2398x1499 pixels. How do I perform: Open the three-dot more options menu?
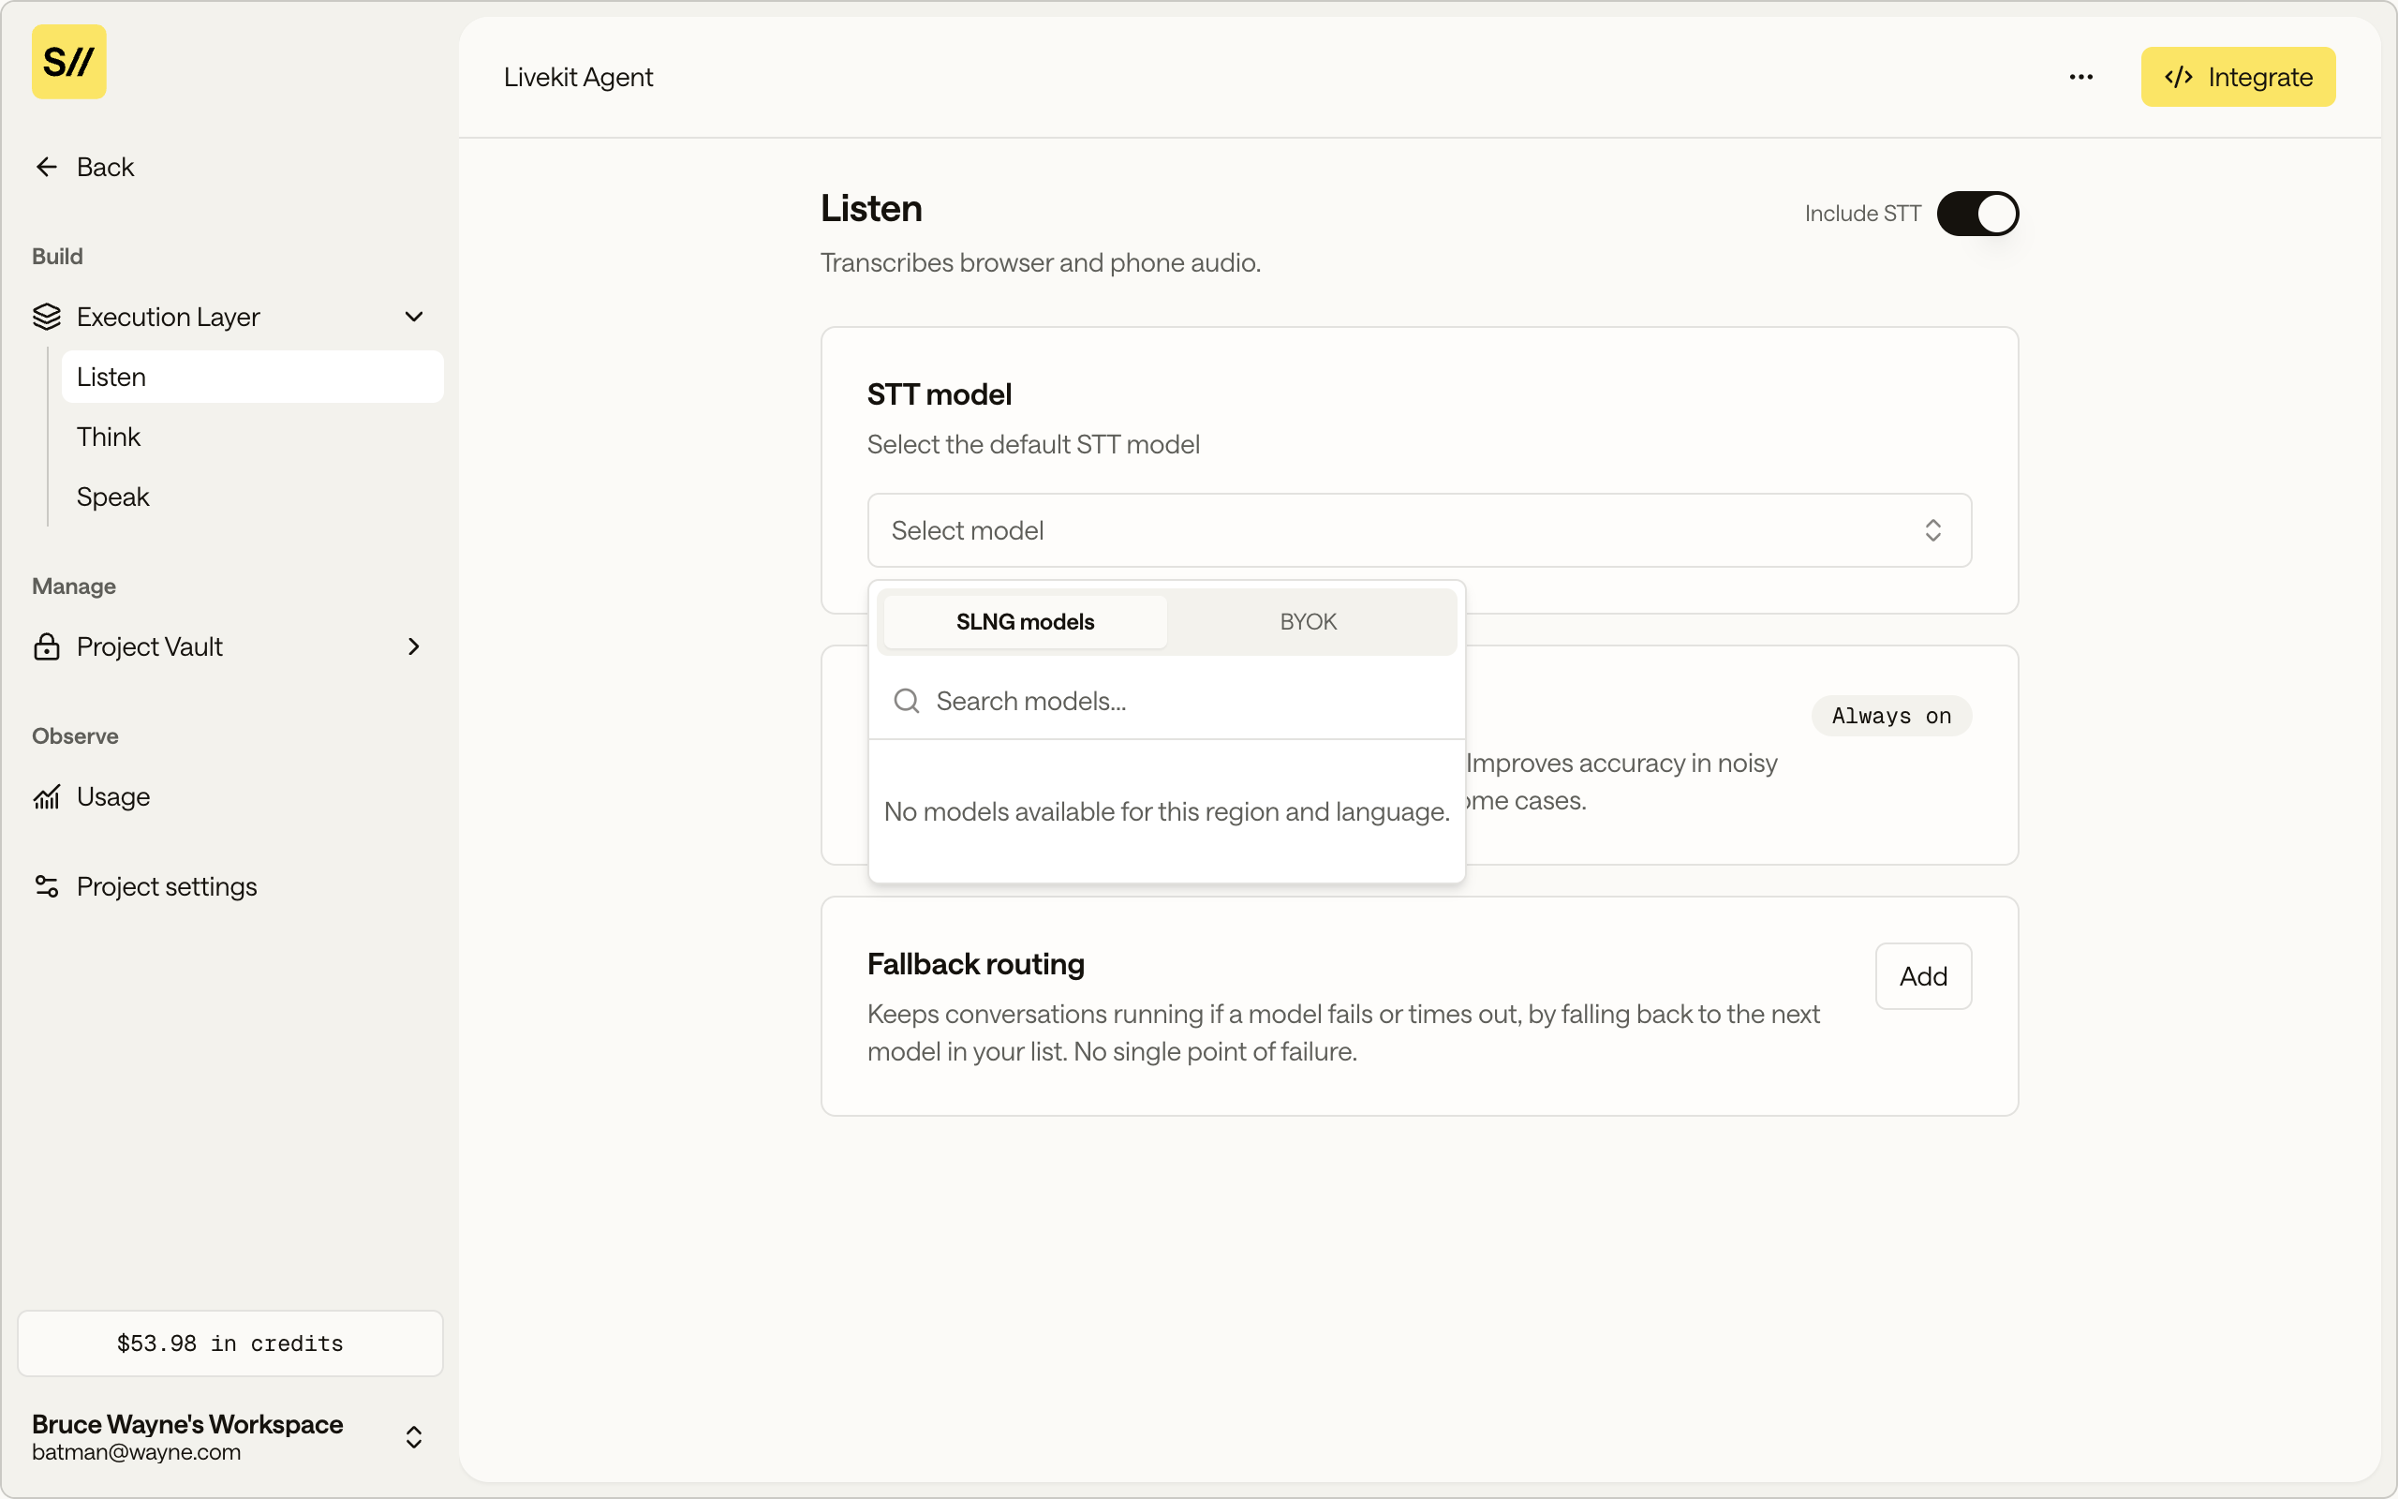[x=2080, y=76]
